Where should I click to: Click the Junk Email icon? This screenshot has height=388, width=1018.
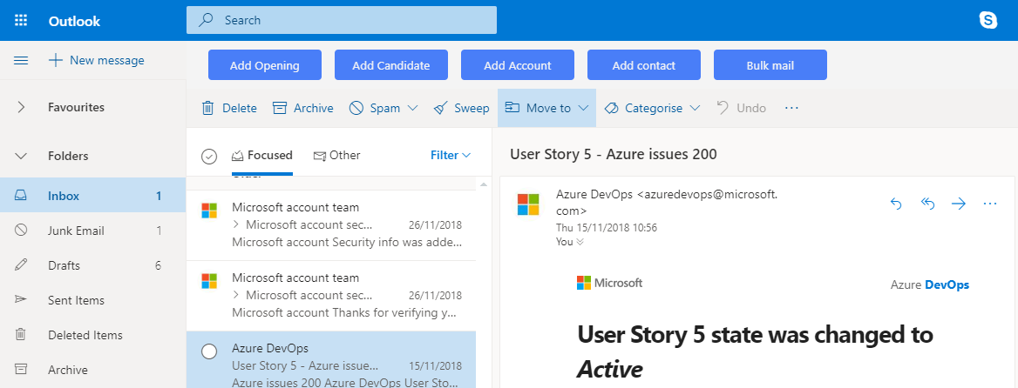click(x=21, y=231)
